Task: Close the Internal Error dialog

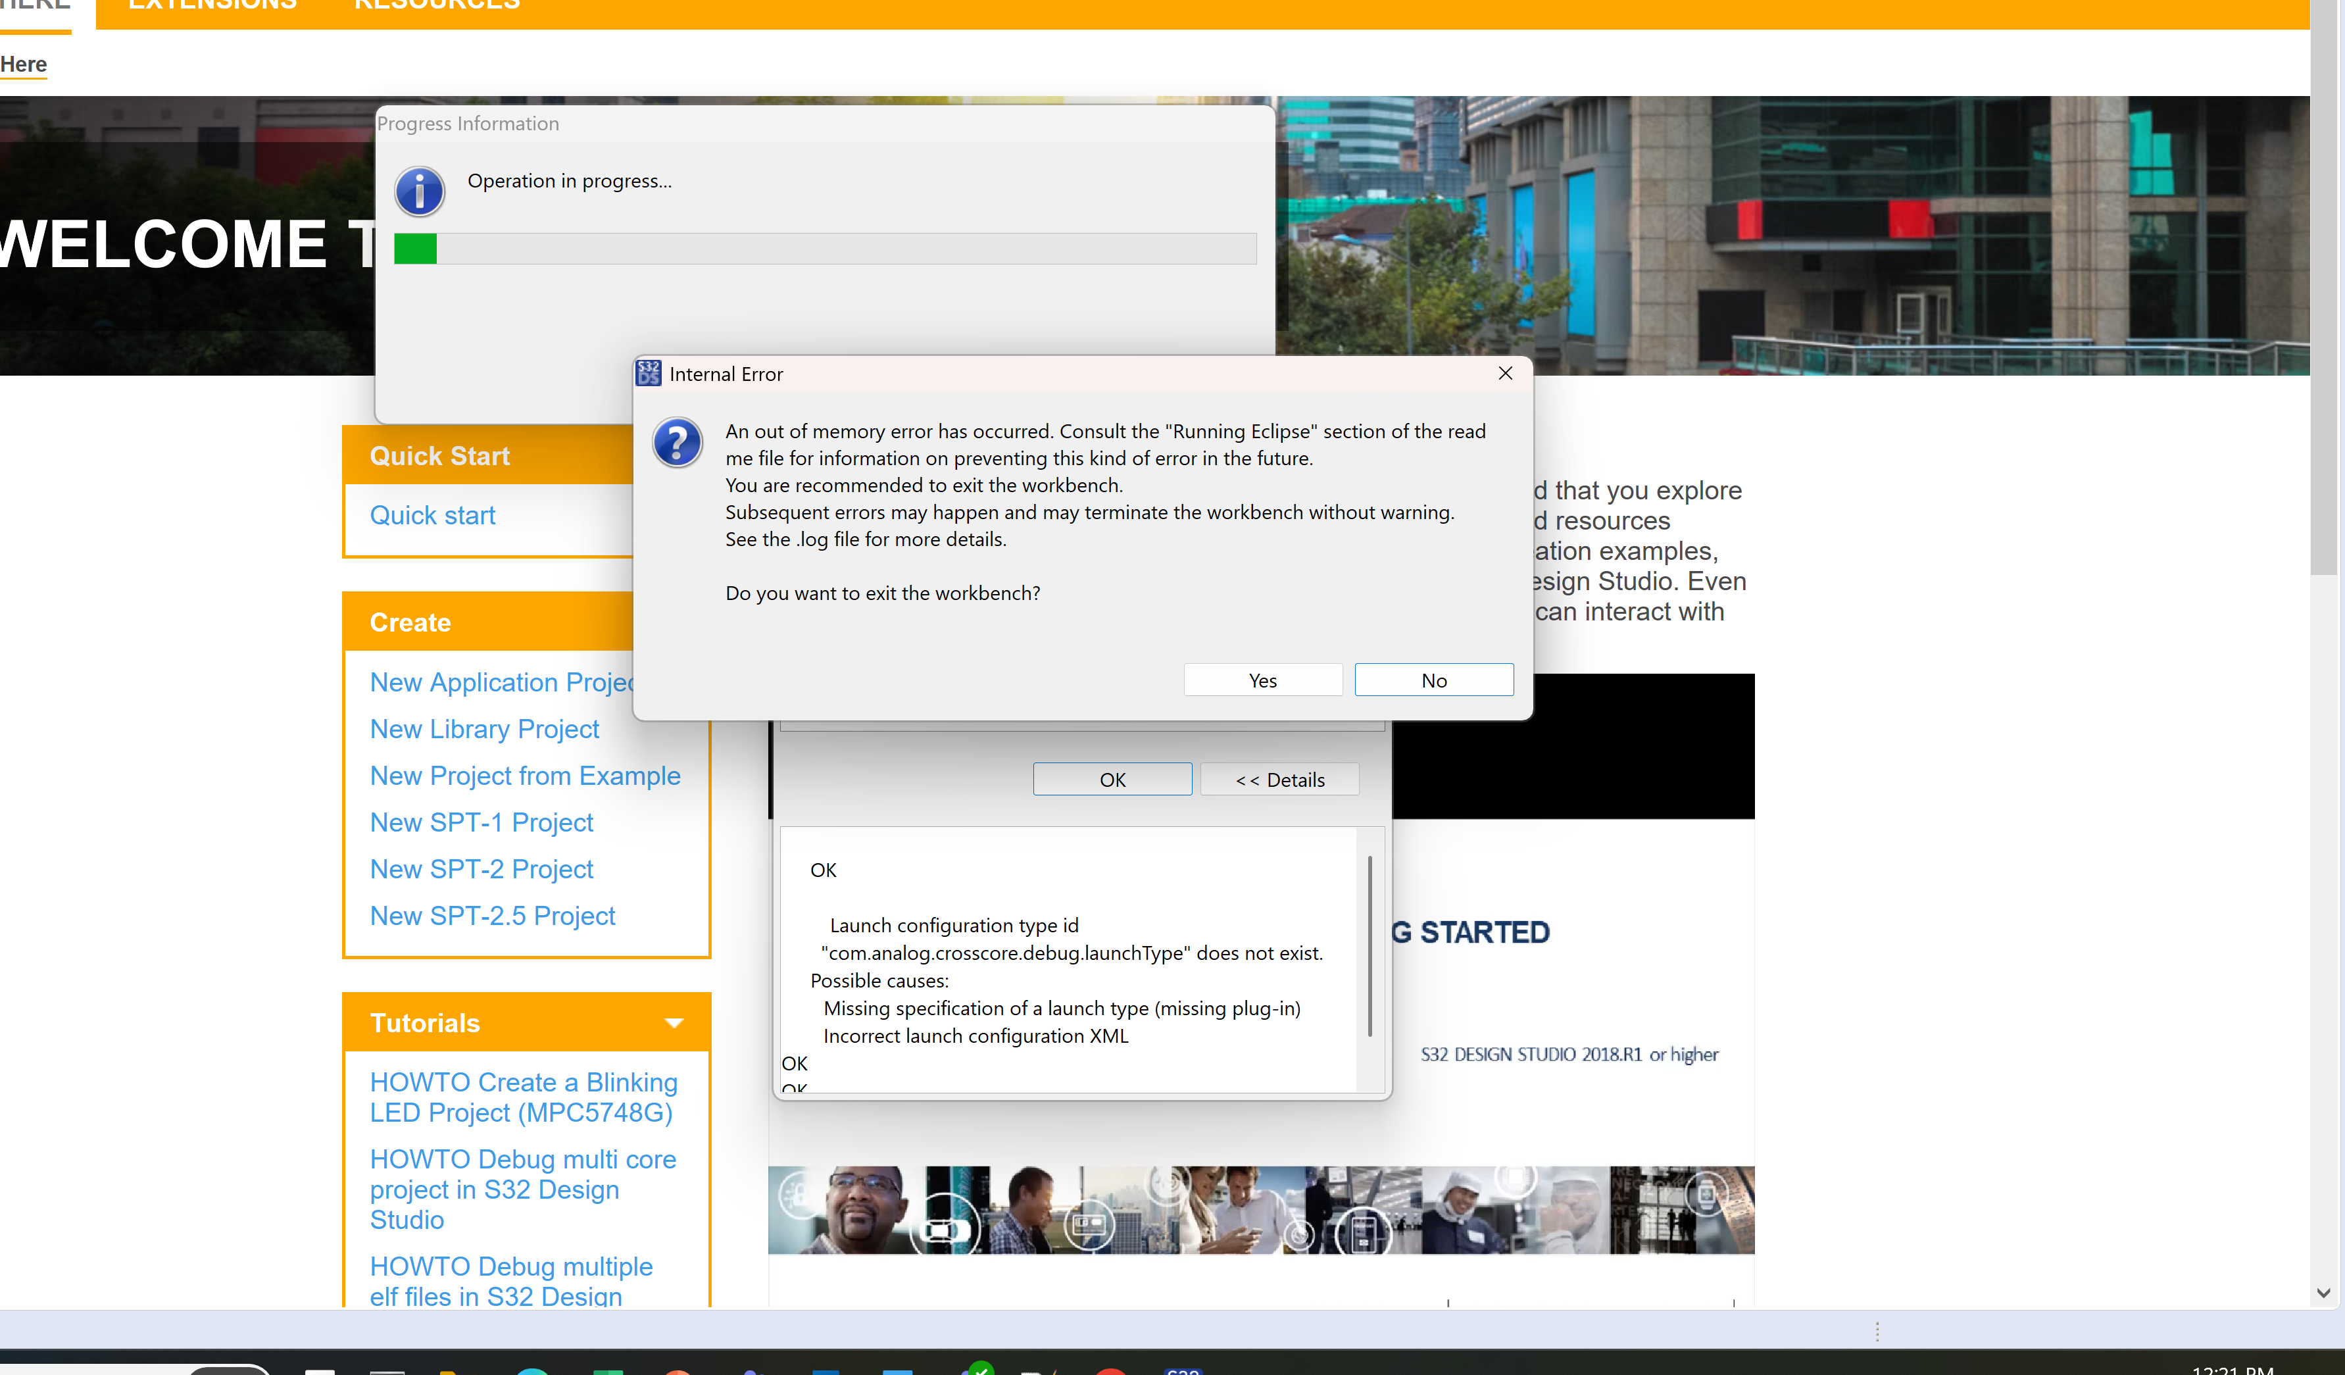Action: 1505,373
